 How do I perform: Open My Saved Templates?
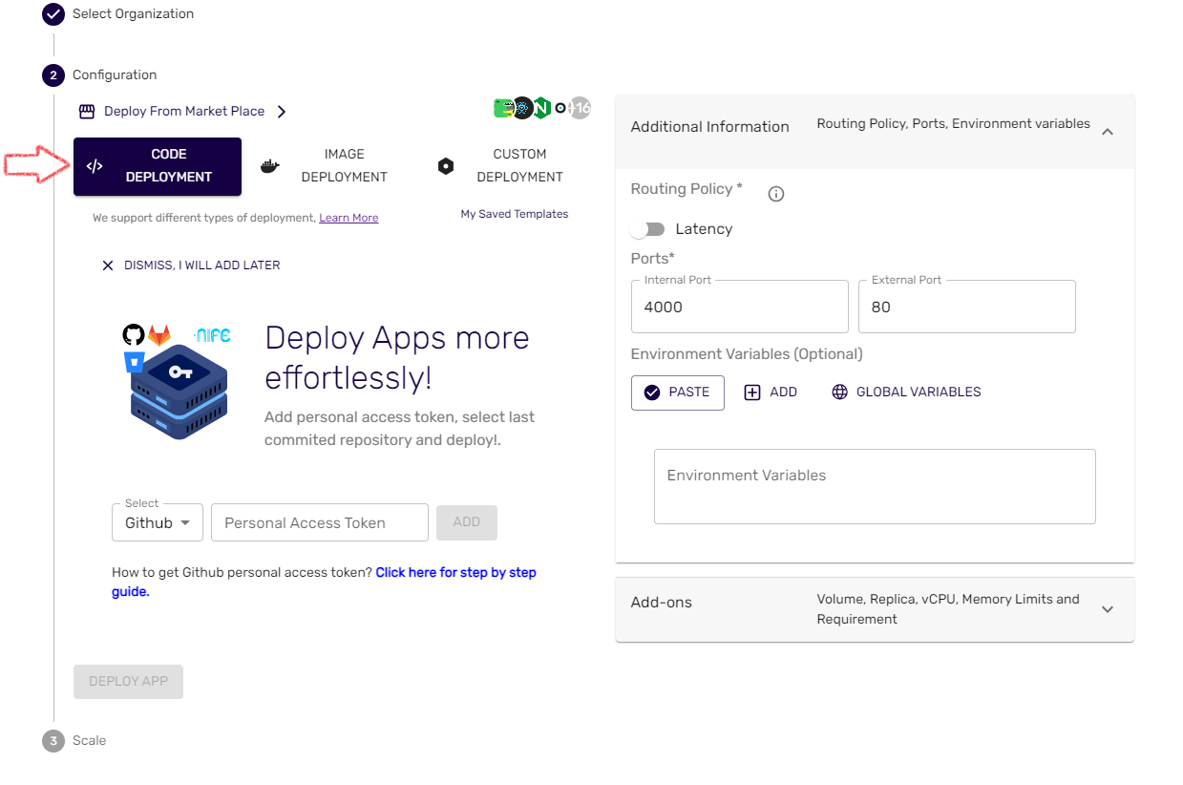point(515,213)
